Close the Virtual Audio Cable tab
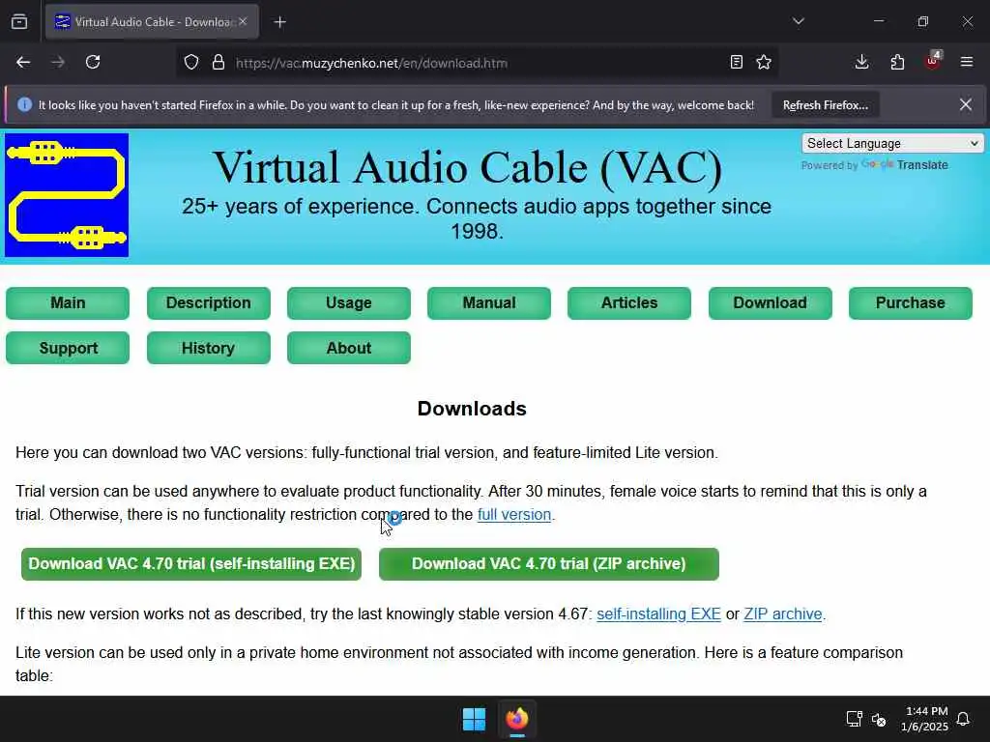990x742 pixels. (x=243, y=21)
